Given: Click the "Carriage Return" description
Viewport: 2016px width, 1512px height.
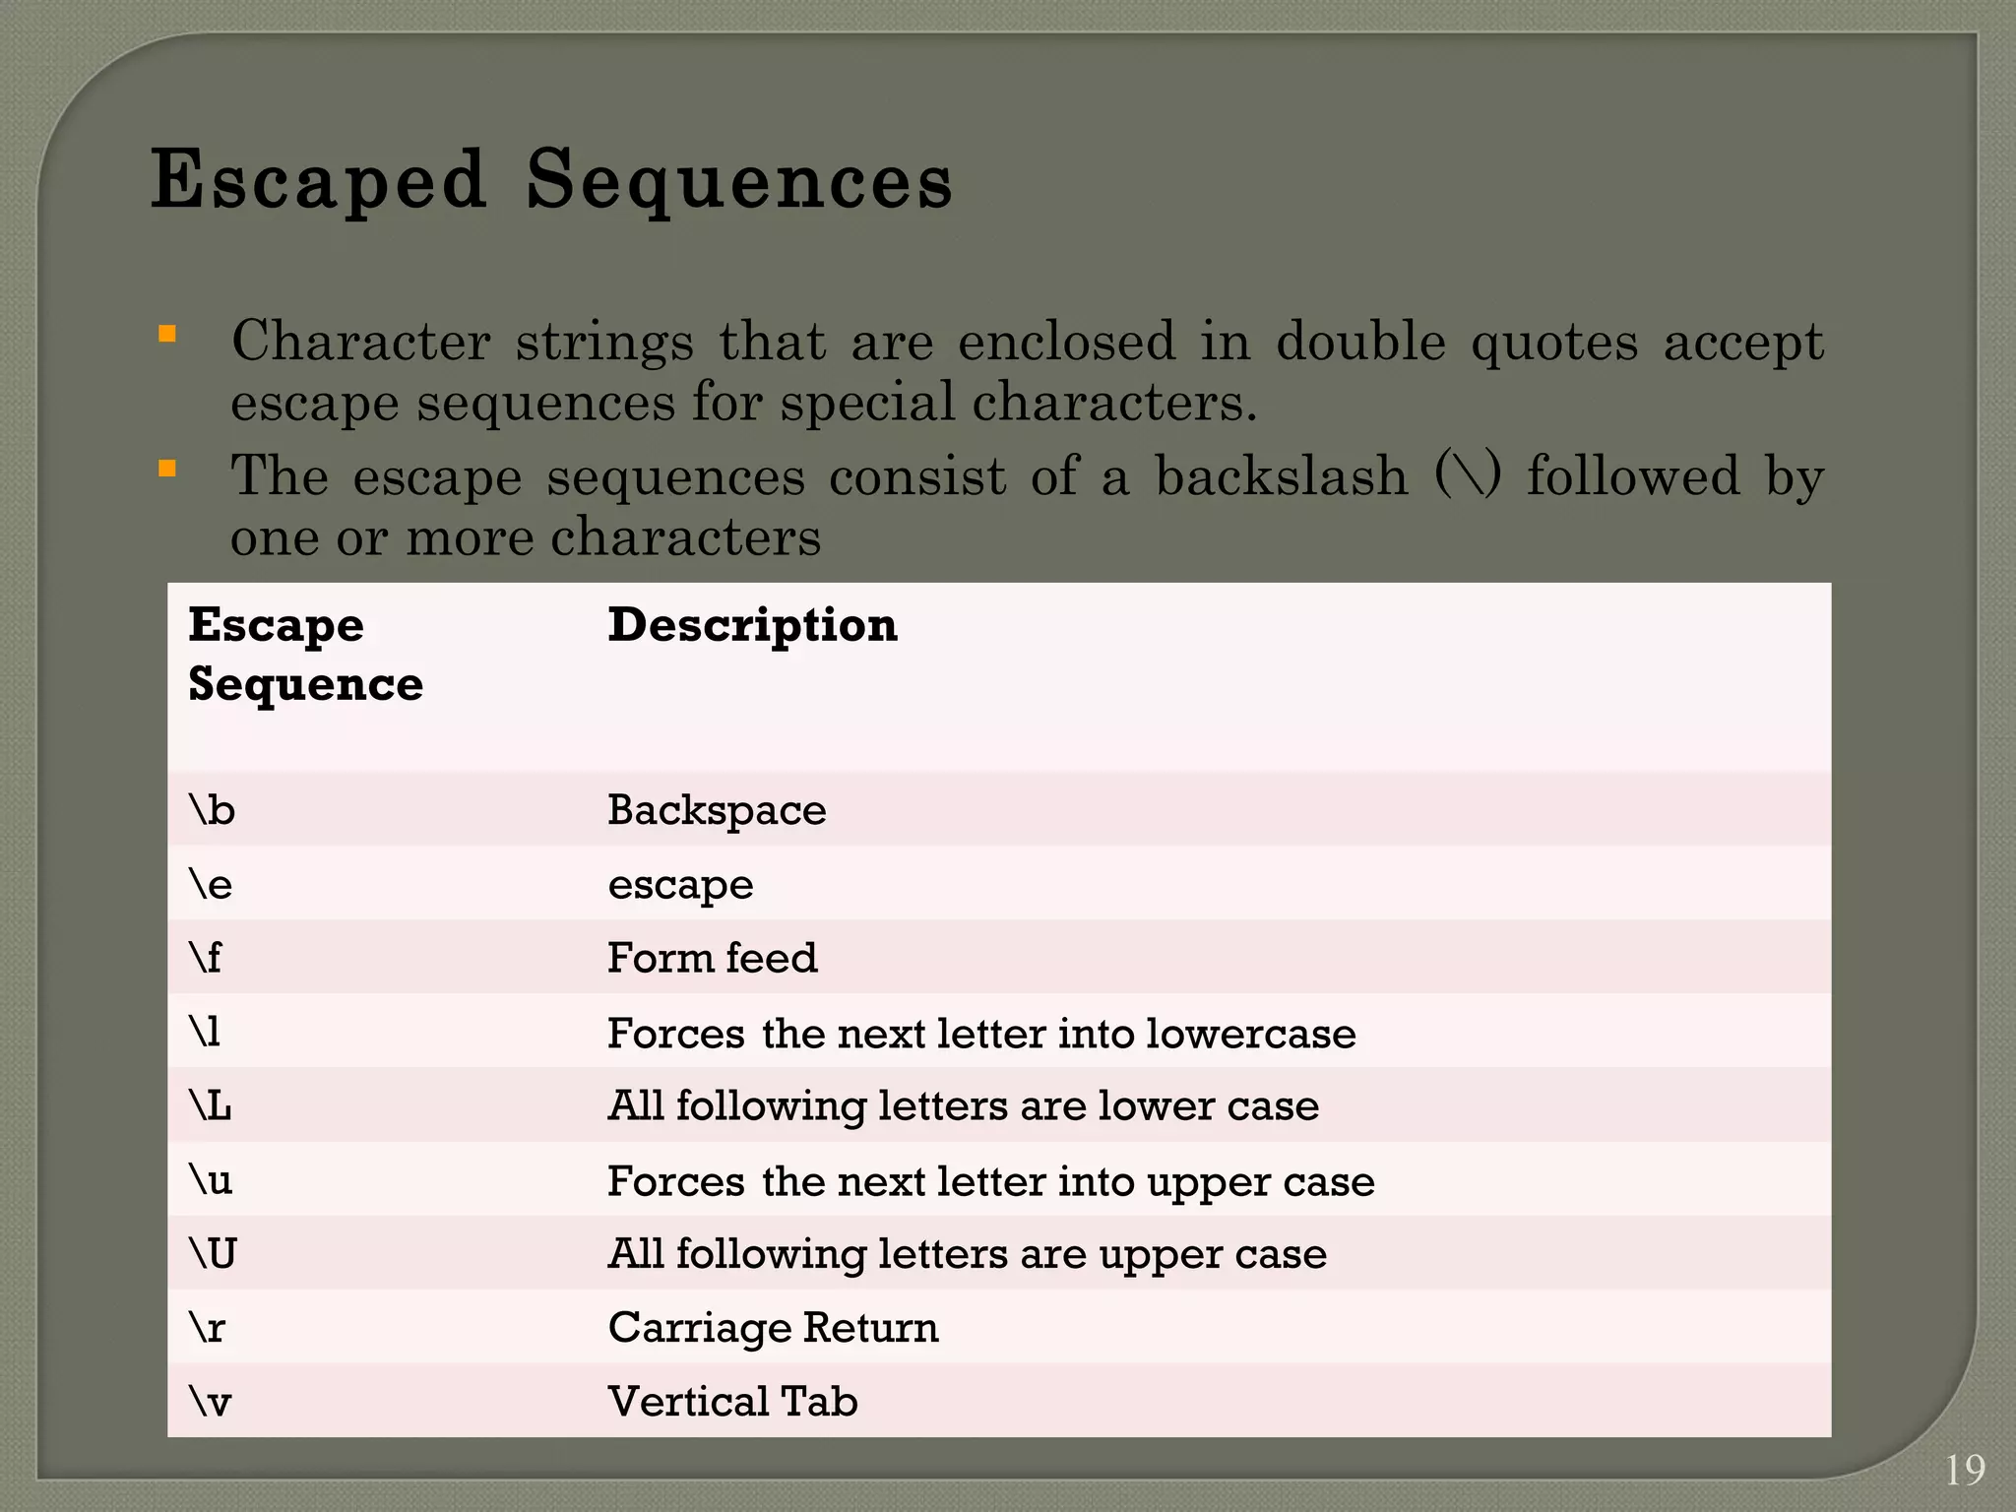Looking at the screenshot, I should (773, 1327).
